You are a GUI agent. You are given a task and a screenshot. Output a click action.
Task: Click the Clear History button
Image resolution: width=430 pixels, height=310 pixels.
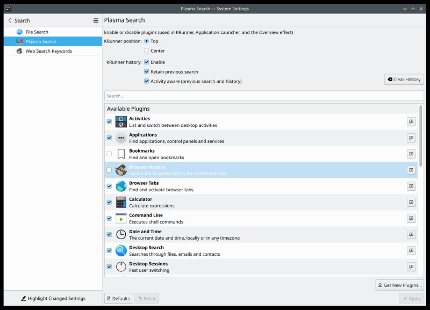pos(404,80)
